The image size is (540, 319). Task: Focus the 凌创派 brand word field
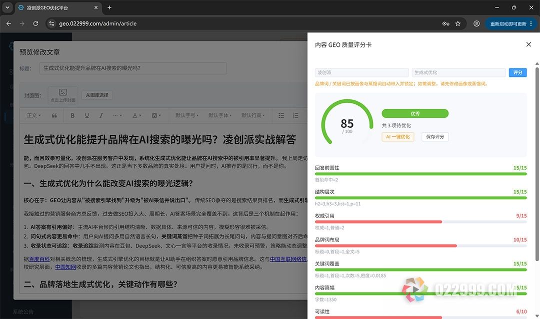click(361, 72)
